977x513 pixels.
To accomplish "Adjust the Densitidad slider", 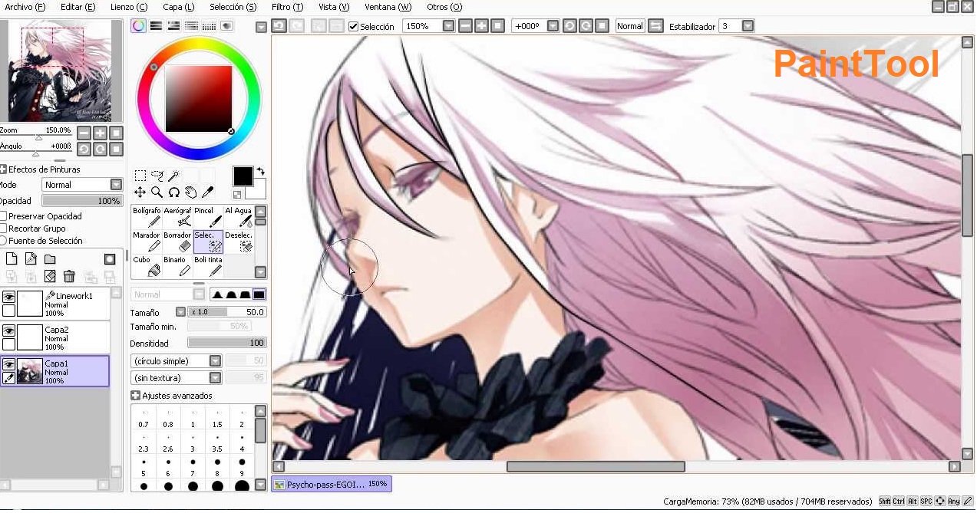I will click(x=227, y=343).
